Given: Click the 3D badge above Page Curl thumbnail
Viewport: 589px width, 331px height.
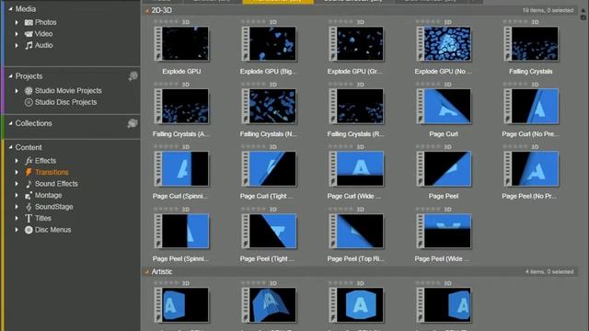Looking at the screenshot, I should [x=448, y=85].
